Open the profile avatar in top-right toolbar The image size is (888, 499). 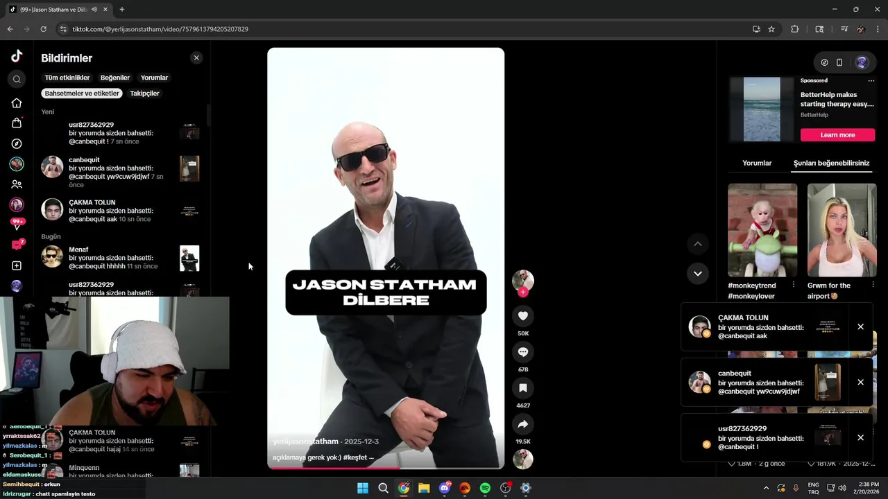pos(862,62)
